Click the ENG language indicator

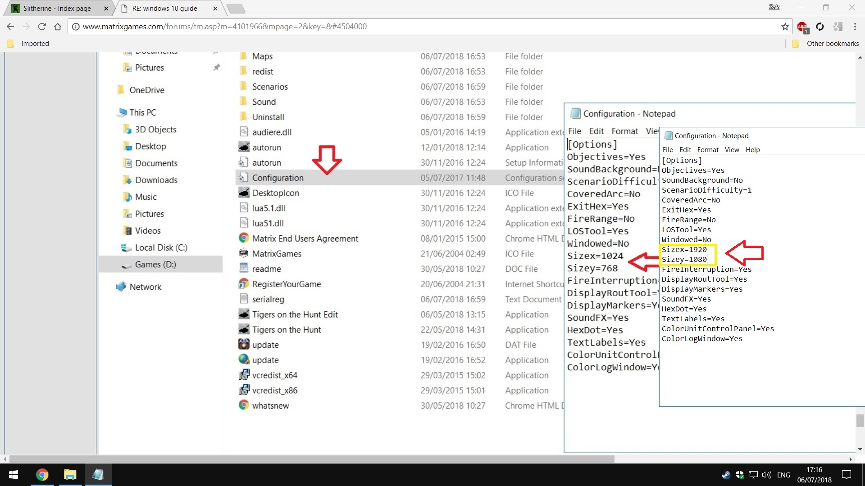tap(783, 475)
